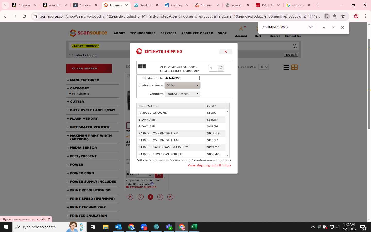The image size is (371, 232).
Task: Open the SERVICES menu
Action: coord(168,33)
